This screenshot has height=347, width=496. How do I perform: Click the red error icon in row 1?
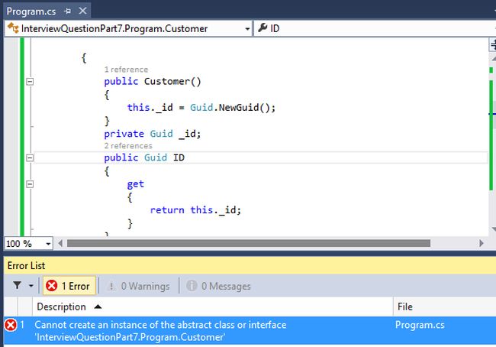pyautogui.click(x=11, y=325)
